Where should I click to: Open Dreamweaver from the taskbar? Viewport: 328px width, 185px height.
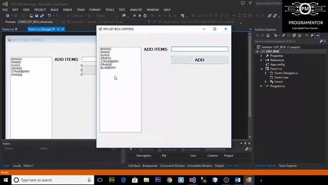pyautogui.click(x=112, y=180)
